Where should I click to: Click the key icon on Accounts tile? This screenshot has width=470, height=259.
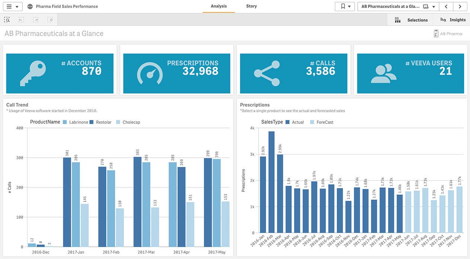coord(33,74)
